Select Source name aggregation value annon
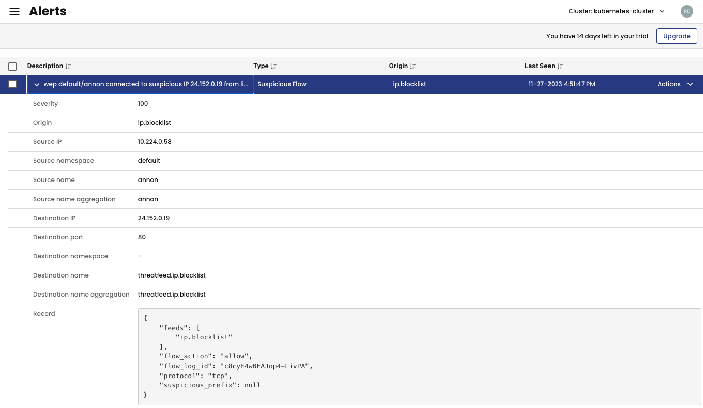The height and width of the screenshot is (408, 703). 148,199
